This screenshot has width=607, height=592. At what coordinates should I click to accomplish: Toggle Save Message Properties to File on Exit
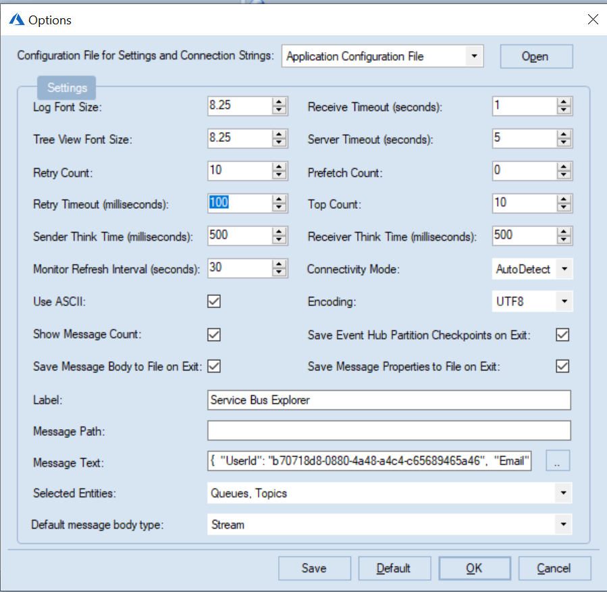(x=562, y=366)
